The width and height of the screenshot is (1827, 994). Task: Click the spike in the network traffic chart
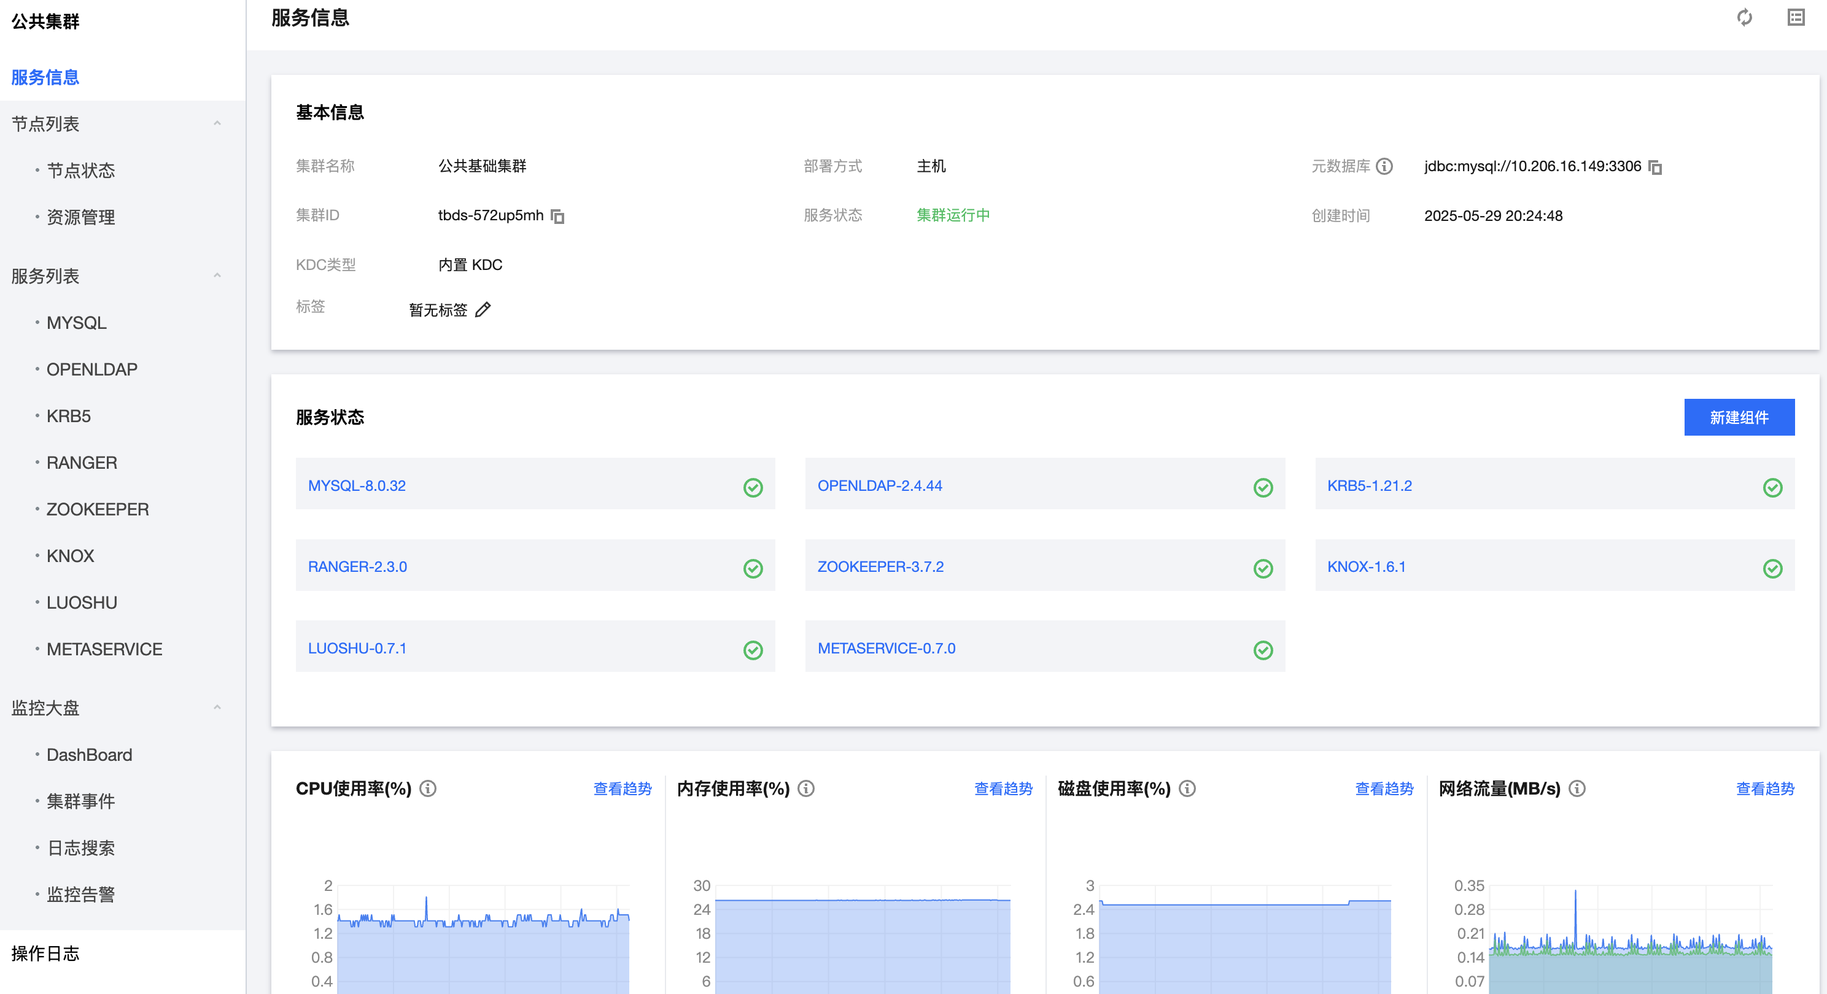(x=1575, y=895)
